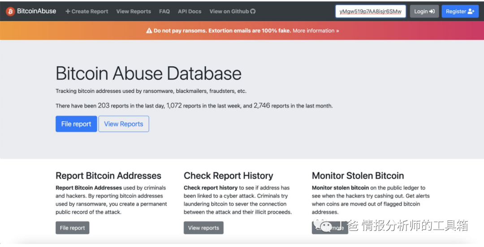Click gray File report under Report Bitcoin Addresses
Screen dimensions: 484x247
click(x=73, y=228)
